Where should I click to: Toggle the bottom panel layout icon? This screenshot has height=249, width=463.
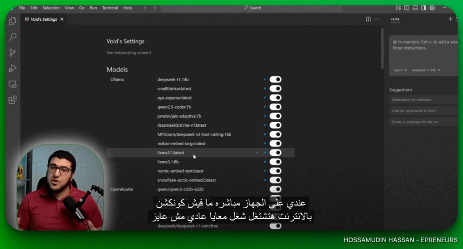pos(415,8)
